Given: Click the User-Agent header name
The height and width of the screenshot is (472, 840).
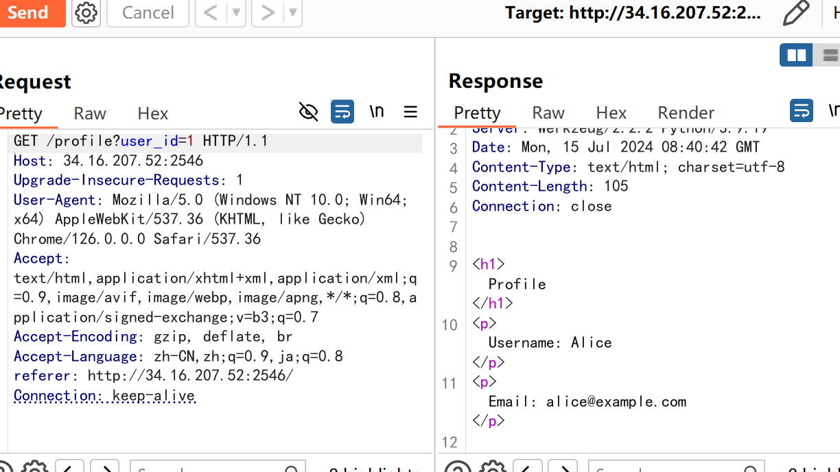Looking at the screenshot, I should [55, 200].
